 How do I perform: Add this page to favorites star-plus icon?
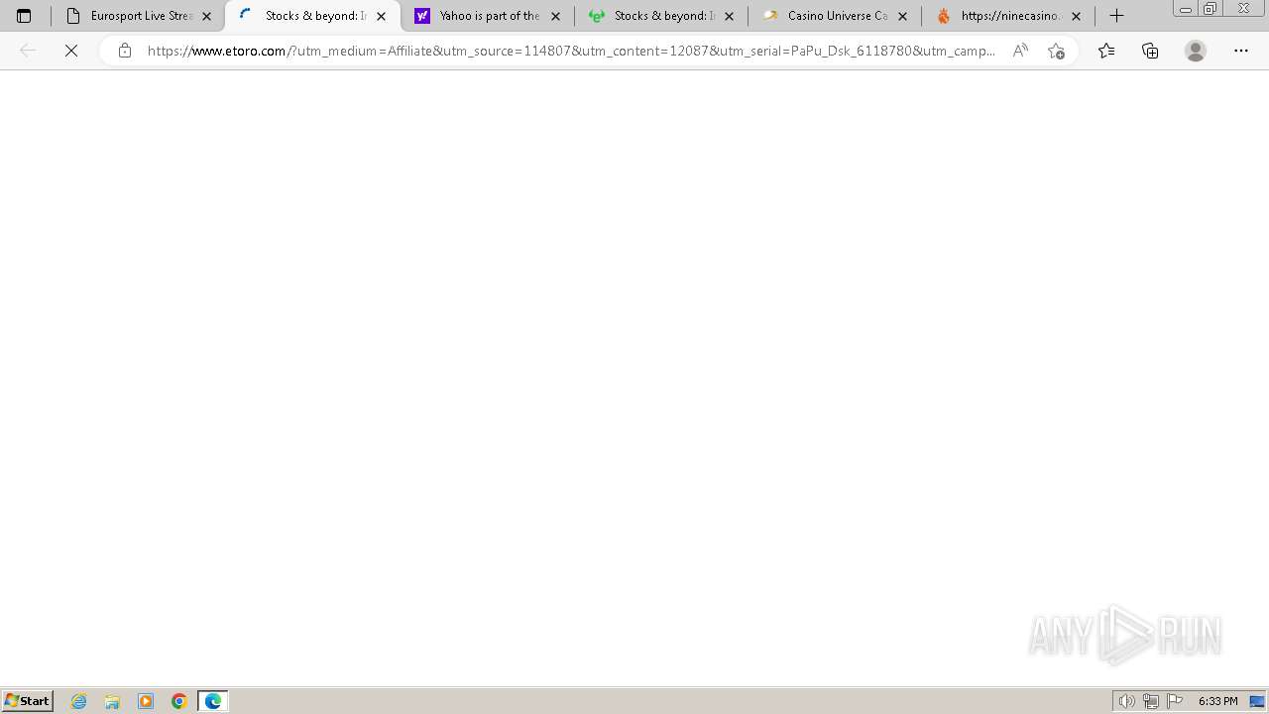1056,51
